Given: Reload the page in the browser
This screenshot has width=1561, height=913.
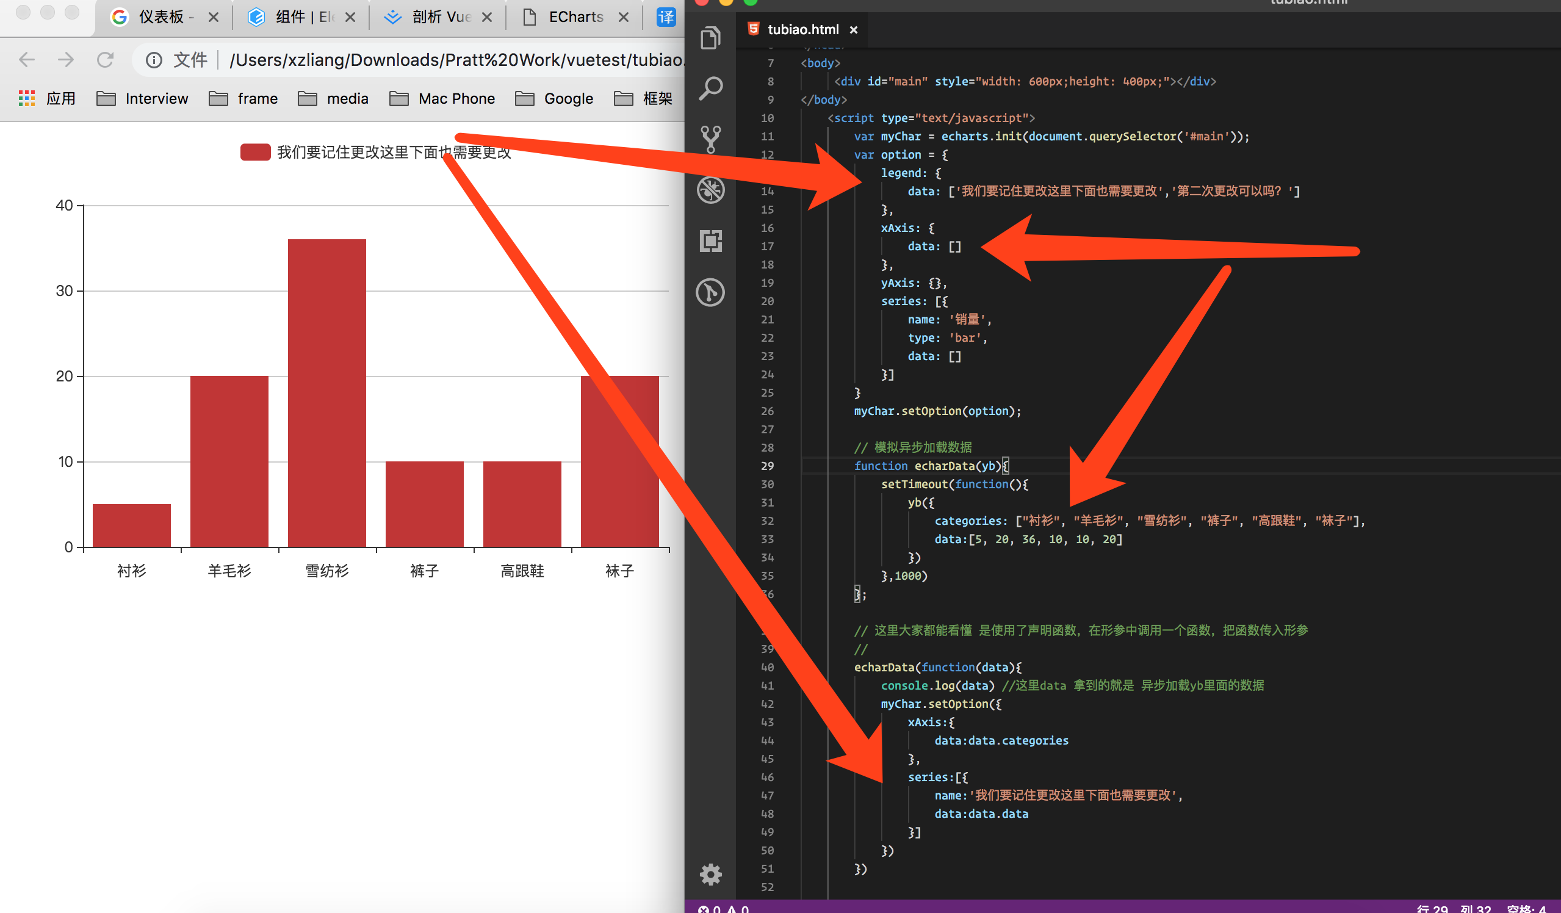Looking at the screenshot, I should [106, 60].
